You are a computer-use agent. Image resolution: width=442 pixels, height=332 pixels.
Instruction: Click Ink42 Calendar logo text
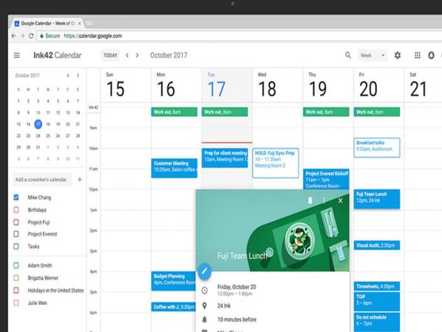[57, 56]
